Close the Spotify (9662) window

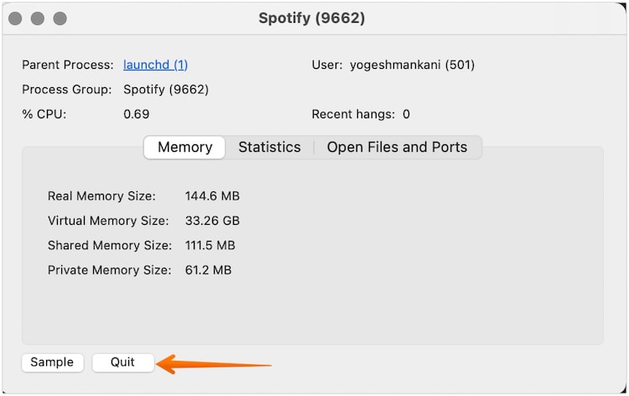tap(15, 18)
